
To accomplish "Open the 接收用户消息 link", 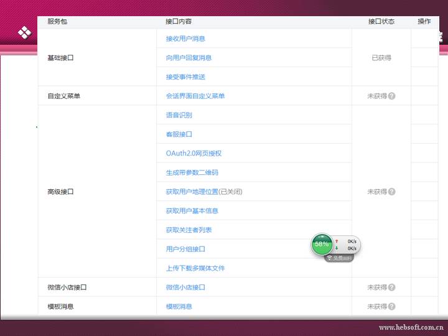I will click(x=185, y=39).
